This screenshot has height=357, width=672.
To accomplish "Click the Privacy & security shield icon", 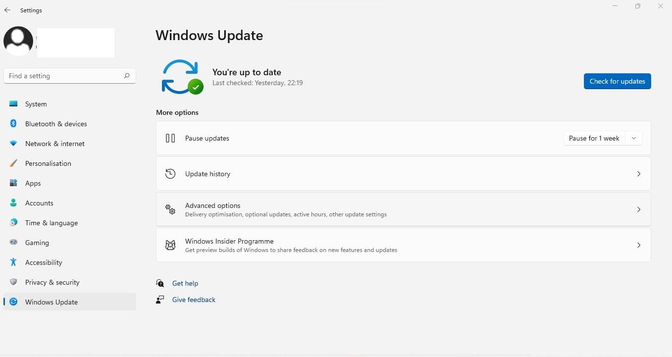I will coord(14,282).
